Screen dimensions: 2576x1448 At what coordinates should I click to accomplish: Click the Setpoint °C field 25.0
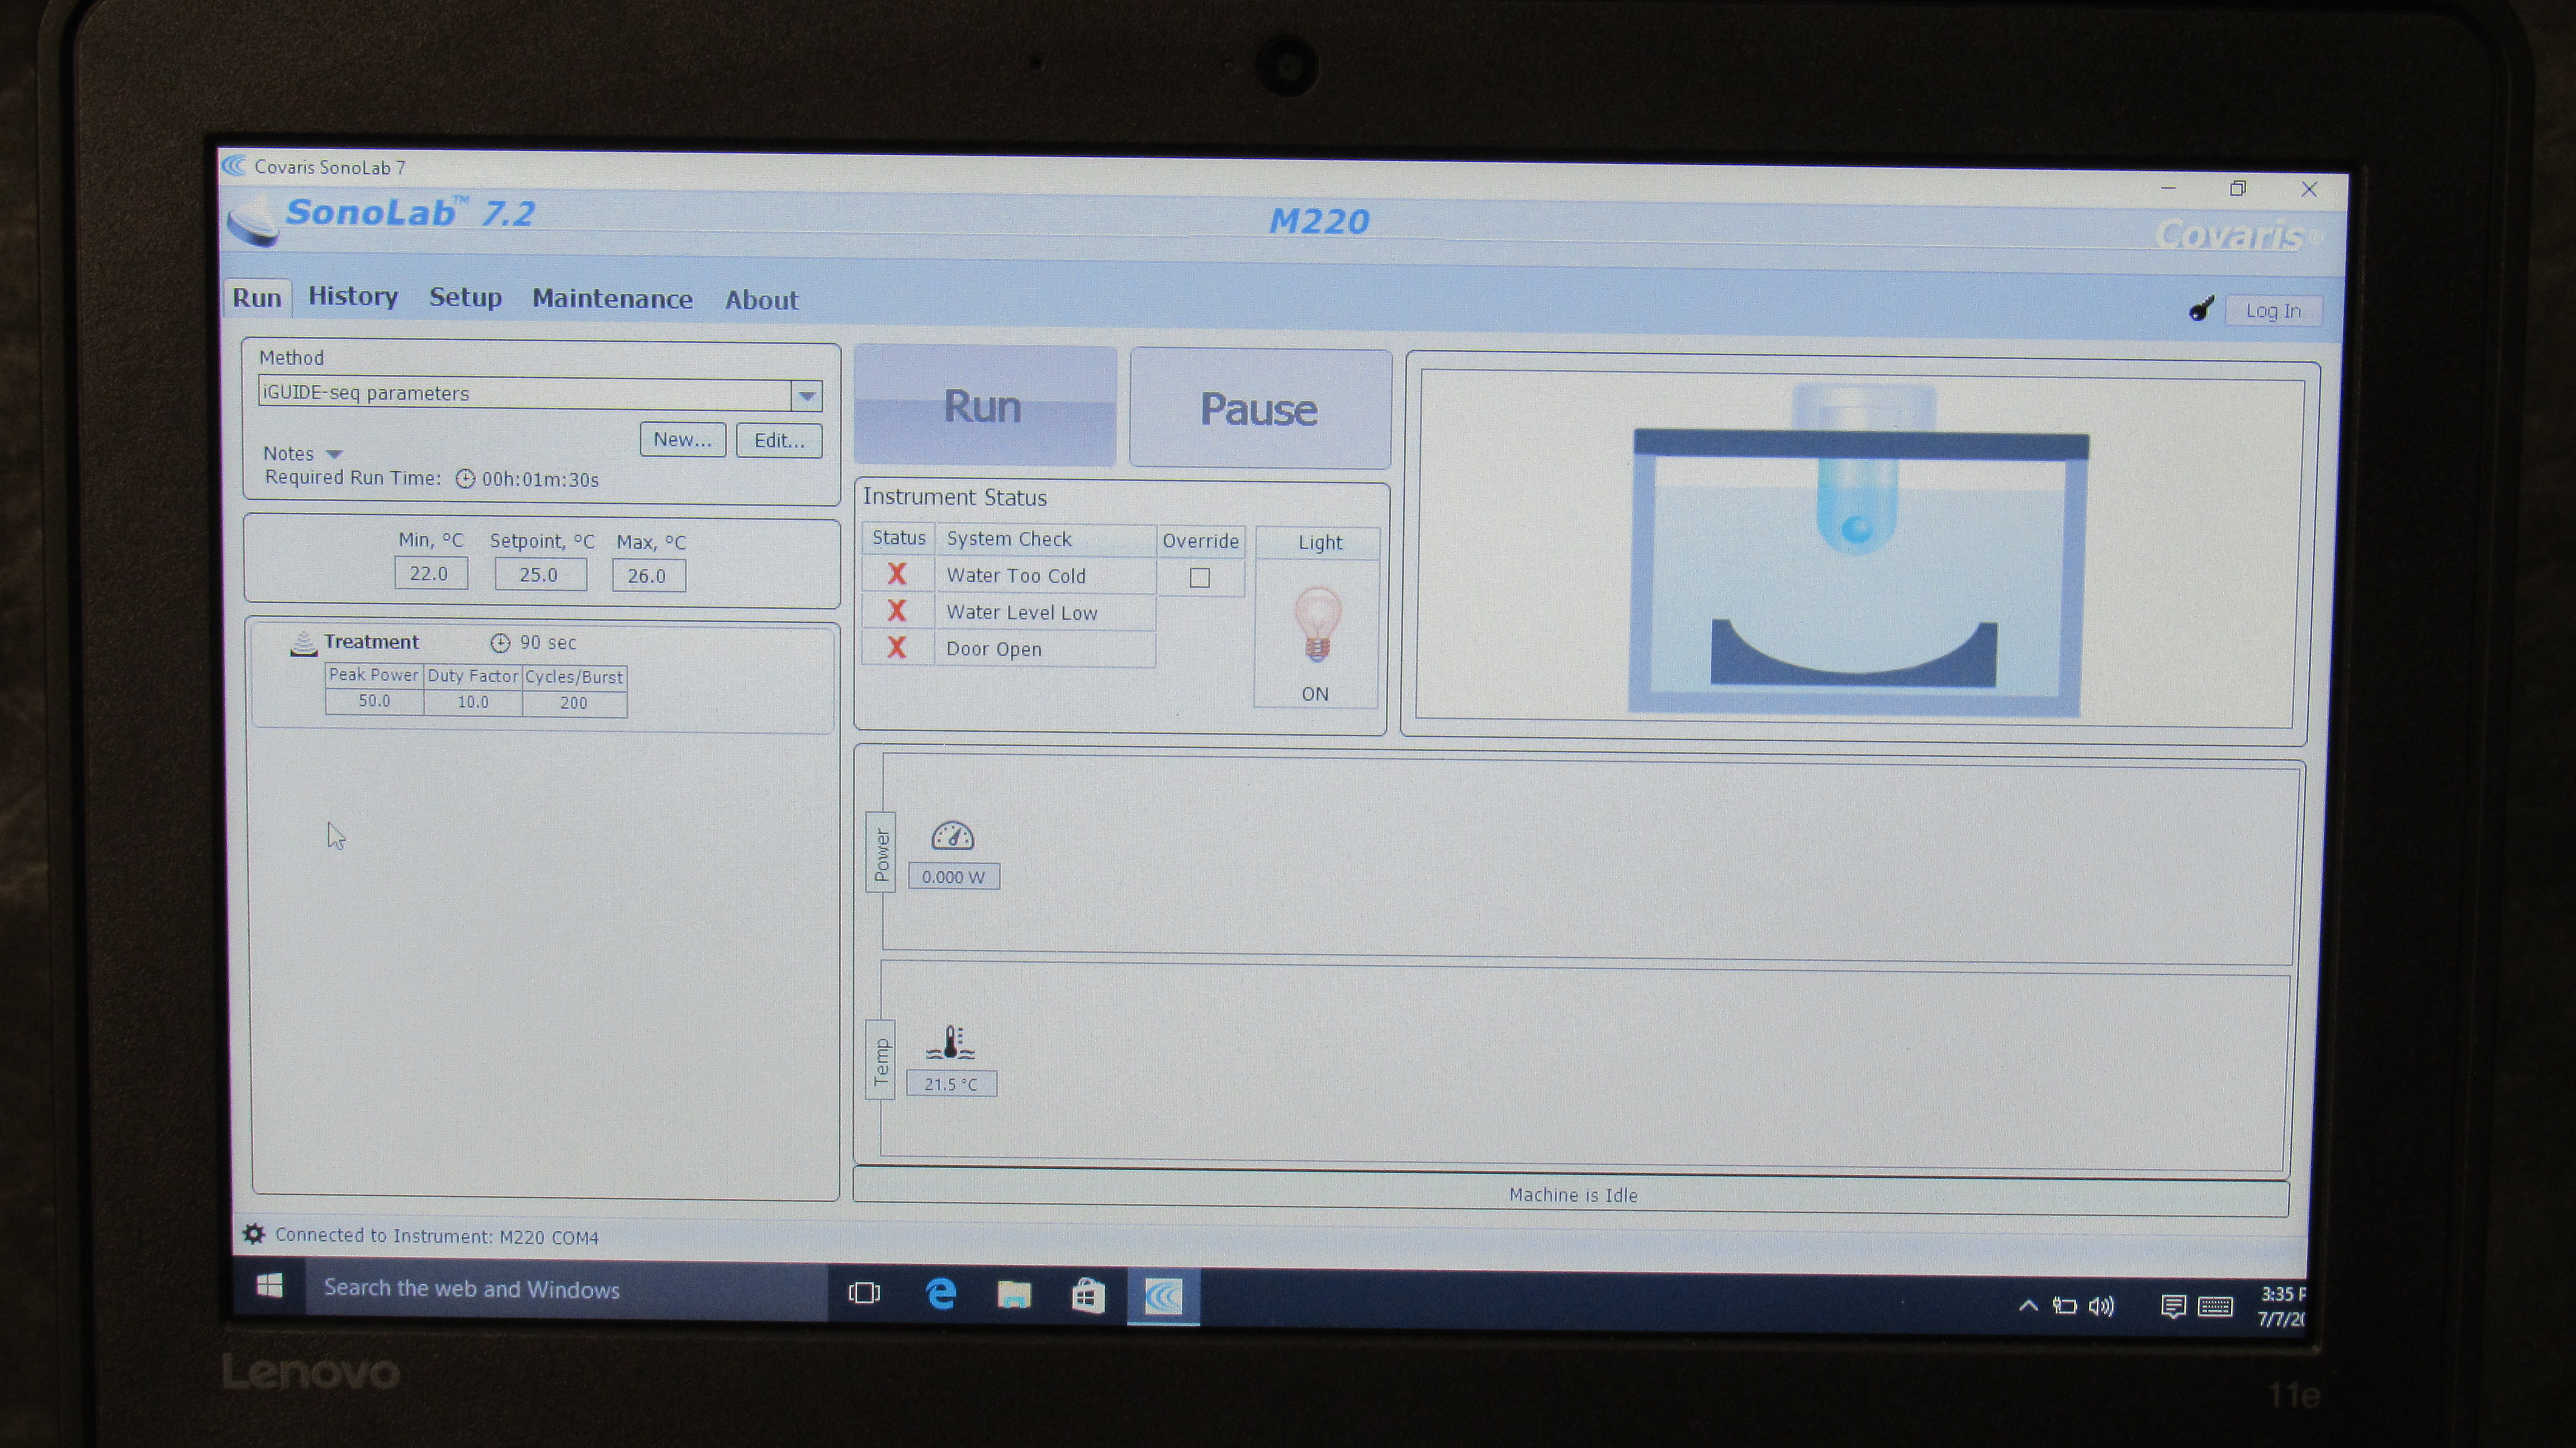point(540,575)
